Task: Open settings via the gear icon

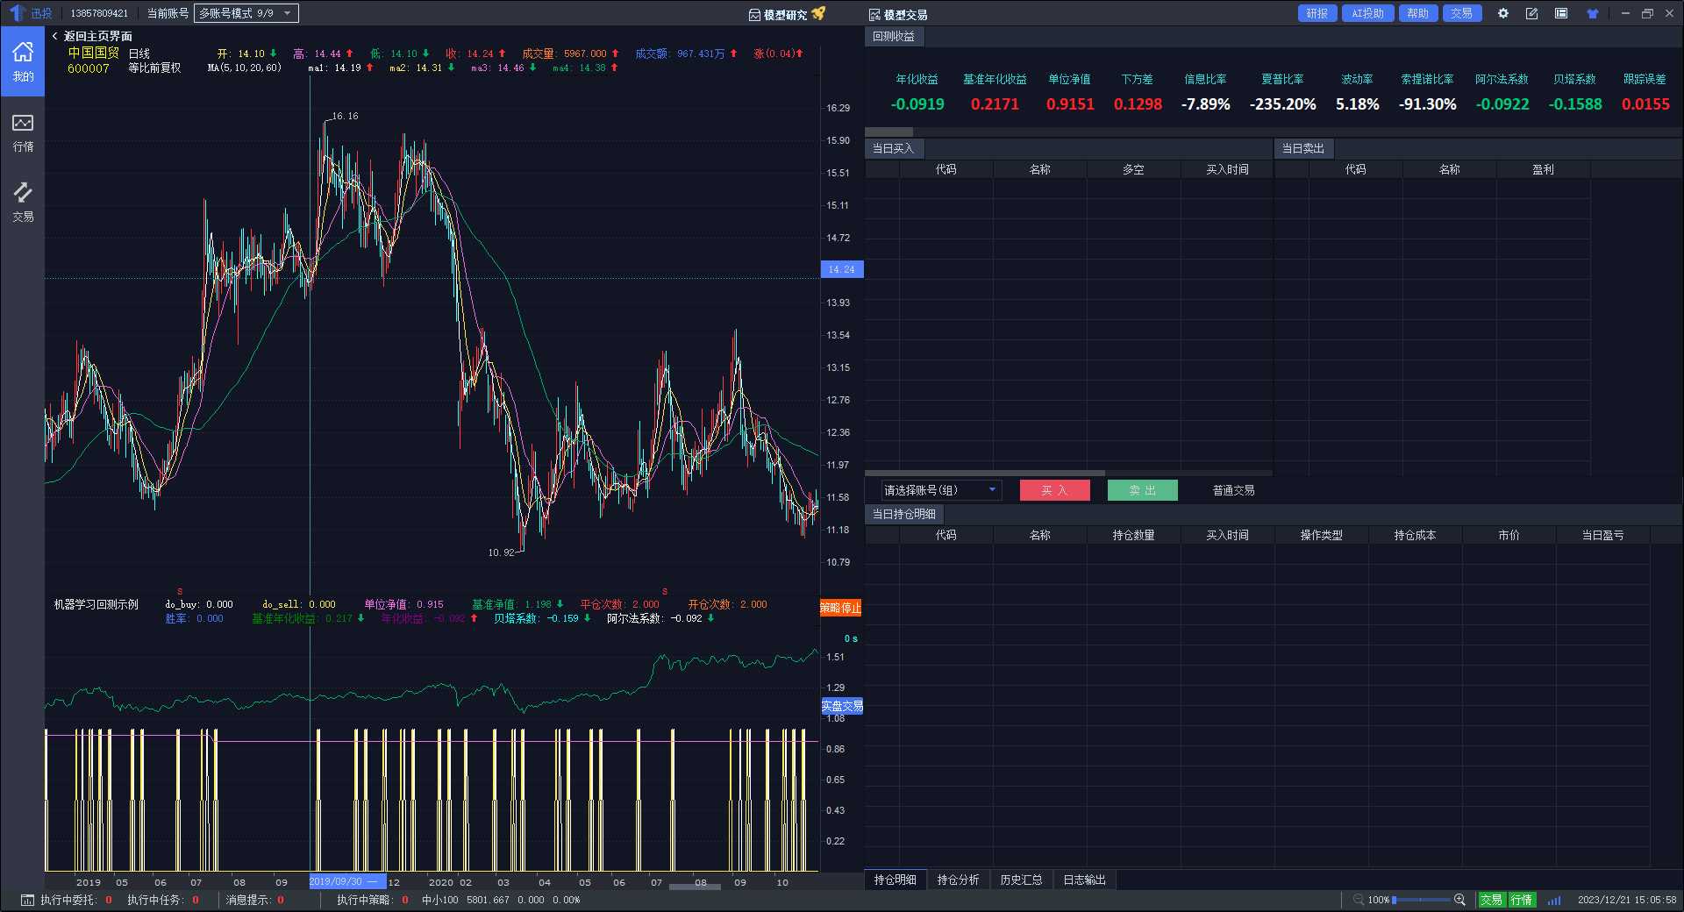Action: click(x=1502, y=14)
